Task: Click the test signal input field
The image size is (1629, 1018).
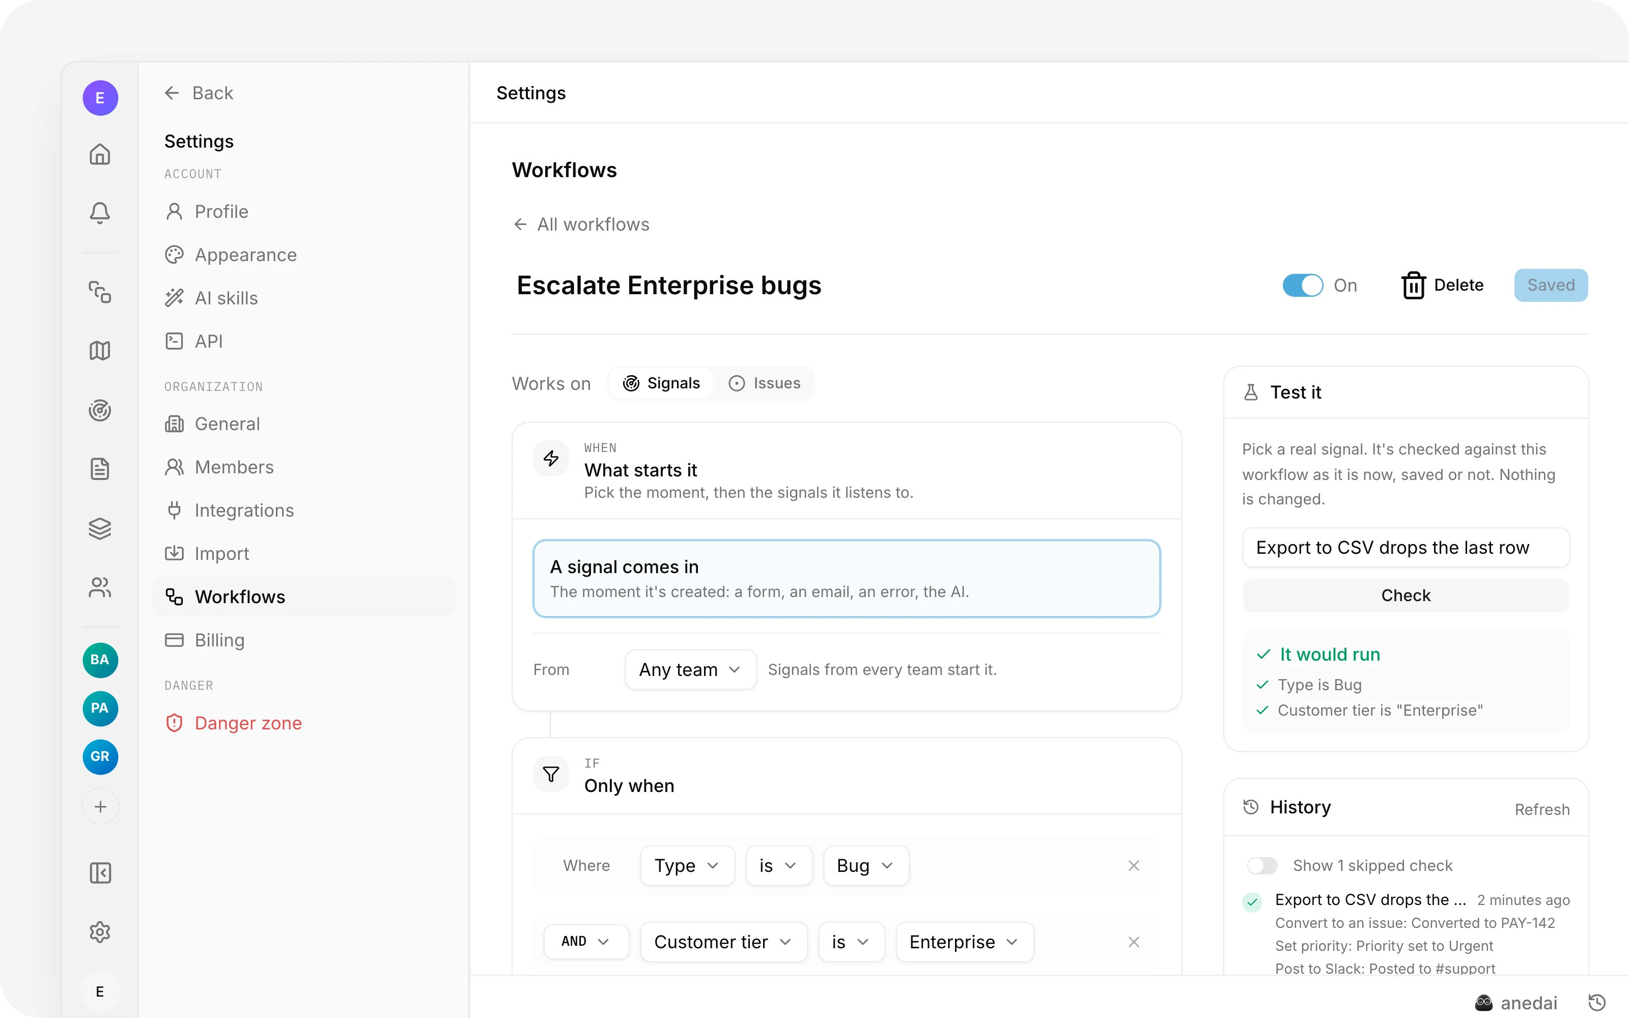Action: [1406, 548]
